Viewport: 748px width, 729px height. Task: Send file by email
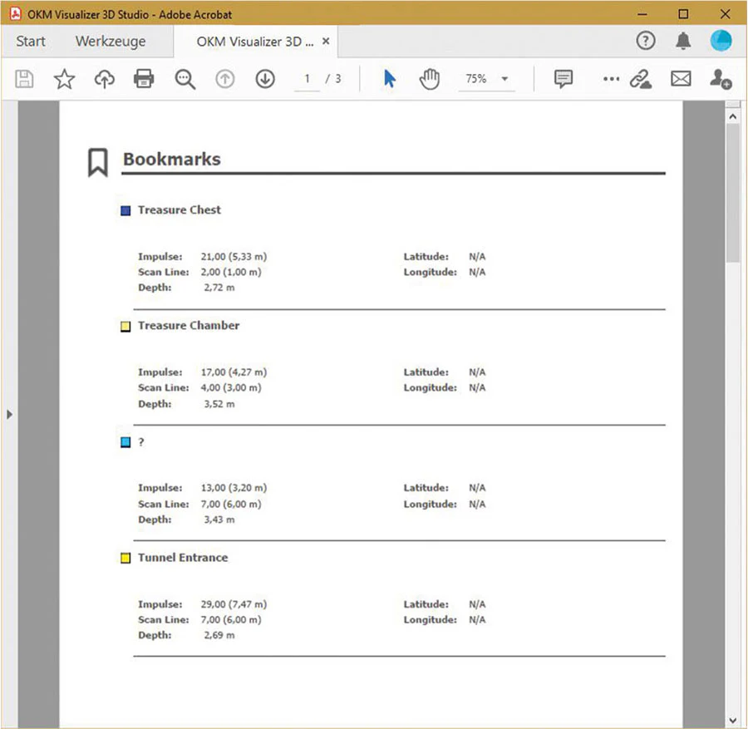coord(681,78)
